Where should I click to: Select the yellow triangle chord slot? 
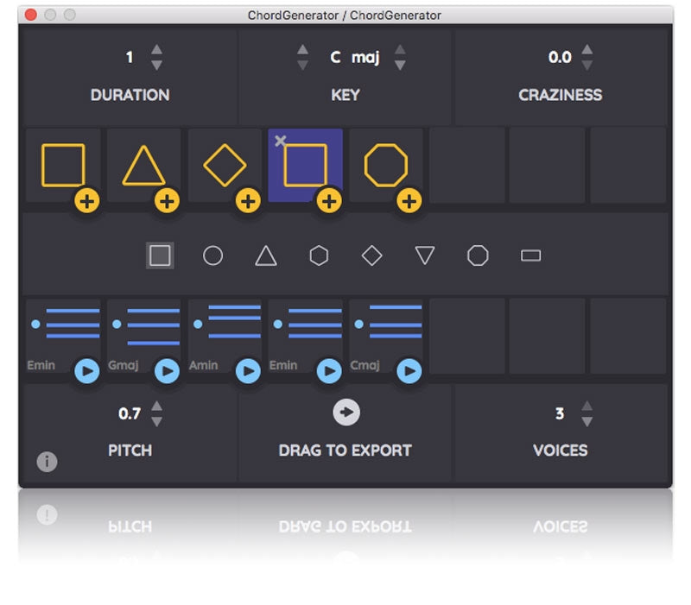click(143, 165)
